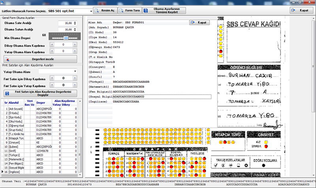Click the Degerleri incele button

click(x=40, y=59)
